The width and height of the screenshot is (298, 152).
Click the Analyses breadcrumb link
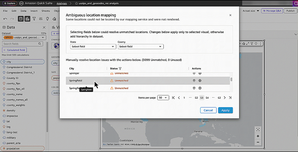(x=62, y=3)
